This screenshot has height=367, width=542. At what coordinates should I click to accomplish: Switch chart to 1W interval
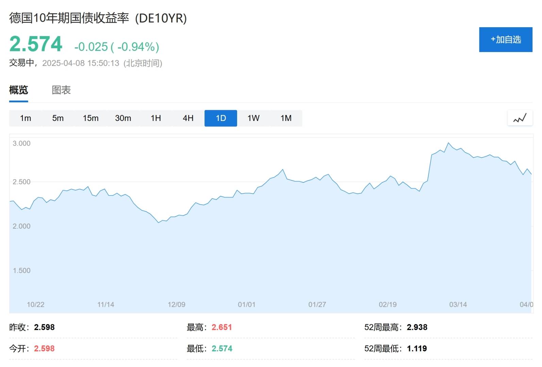253,118
